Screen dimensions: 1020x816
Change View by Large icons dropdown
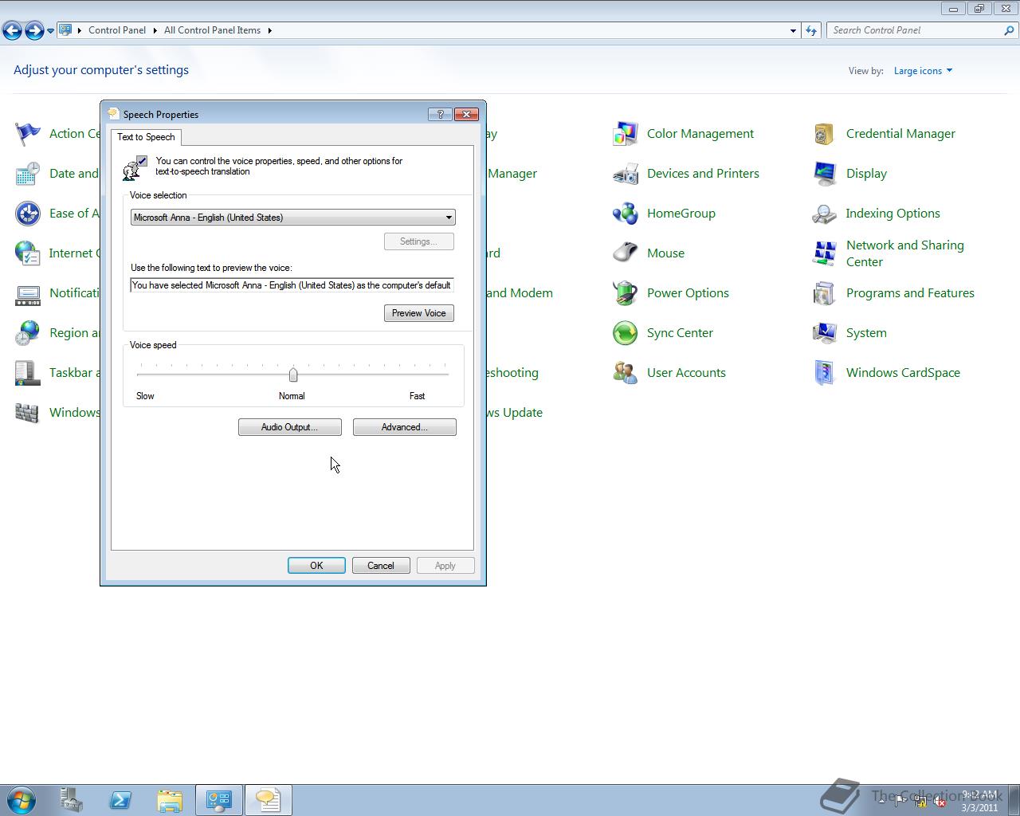click(x=923, y=71)
